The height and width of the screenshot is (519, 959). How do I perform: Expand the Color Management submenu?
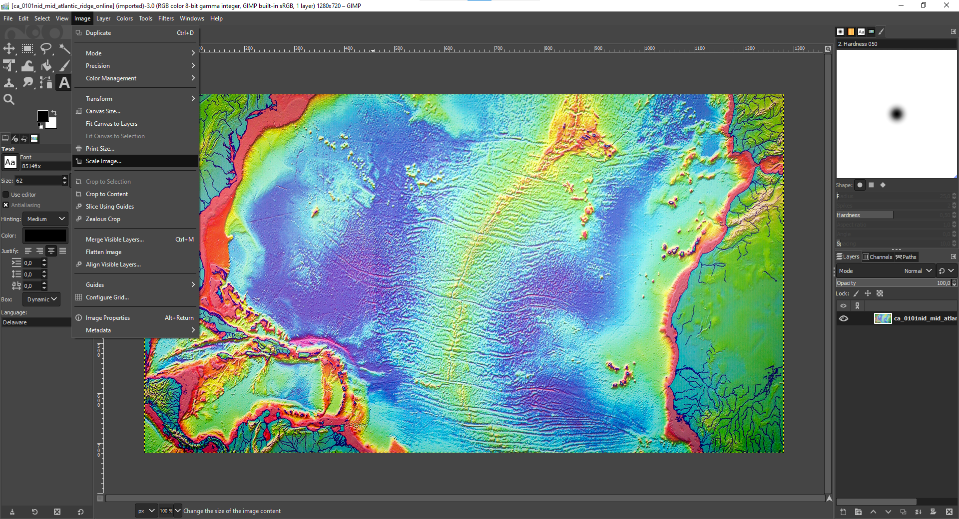tap(136, 78)
